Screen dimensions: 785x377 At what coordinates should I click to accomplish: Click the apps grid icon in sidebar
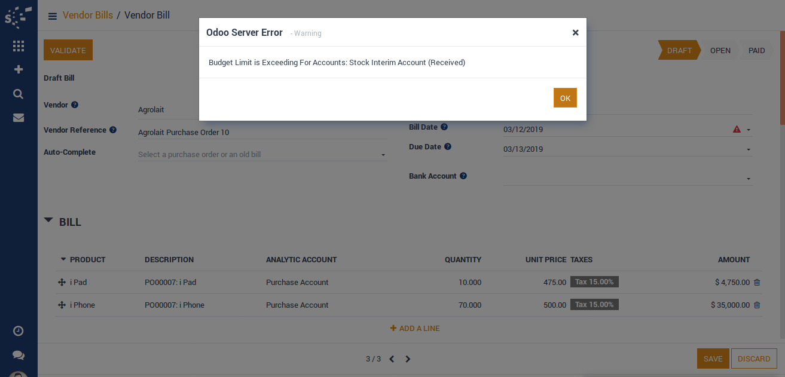click(19, 46)
